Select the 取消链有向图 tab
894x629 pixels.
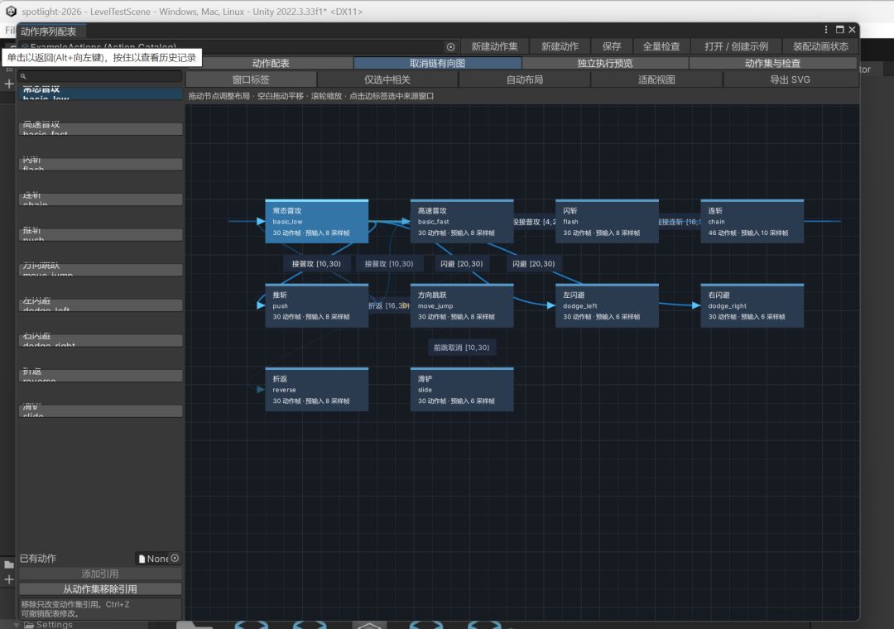tap(437, 63)
